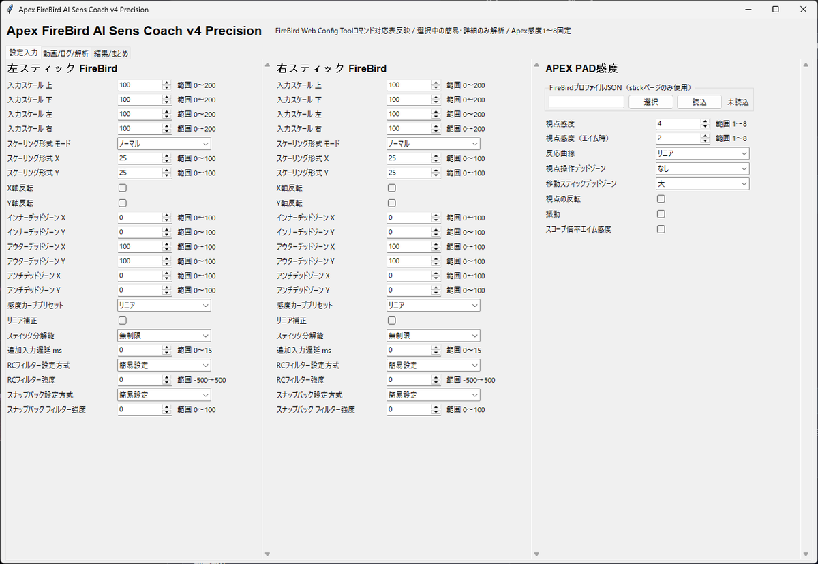This screenshot has width=818, height=564.
Task: Open left stick スティック分解能 dropdown
Action: click(x=164, y=336)
